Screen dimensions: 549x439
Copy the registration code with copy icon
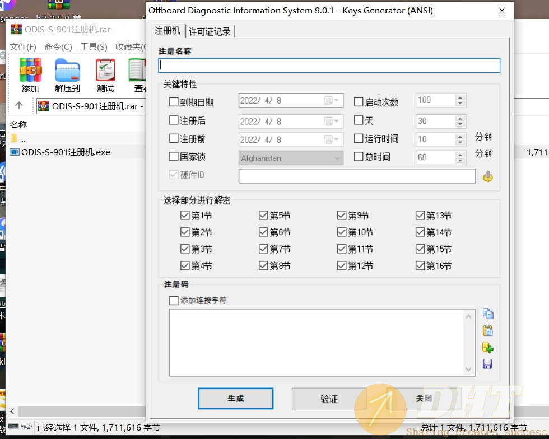pyautogui.click(x=487, y=314)
